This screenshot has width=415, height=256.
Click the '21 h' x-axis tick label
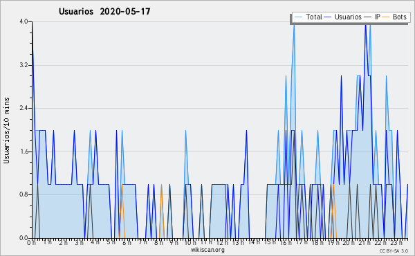(365, 243)
